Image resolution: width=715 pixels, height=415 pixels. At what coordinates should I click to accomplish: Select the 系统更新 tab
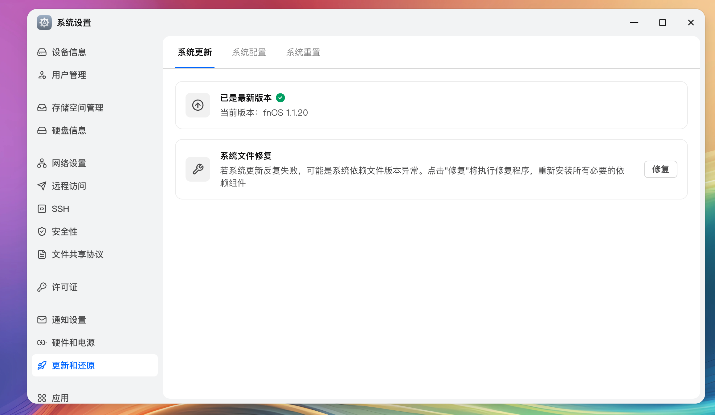(x=194, y=52)
